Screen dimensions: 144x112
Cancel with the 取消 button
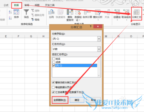pos(93,100)
